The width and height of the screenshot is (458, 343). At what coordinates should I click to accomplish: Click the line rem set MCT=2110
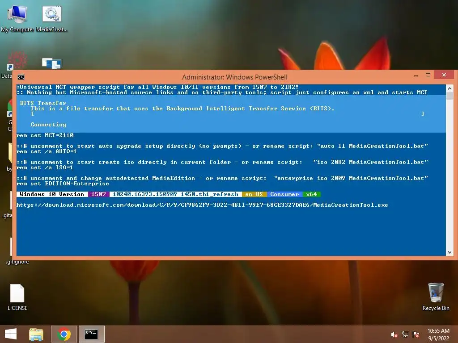tap(45, 135)
